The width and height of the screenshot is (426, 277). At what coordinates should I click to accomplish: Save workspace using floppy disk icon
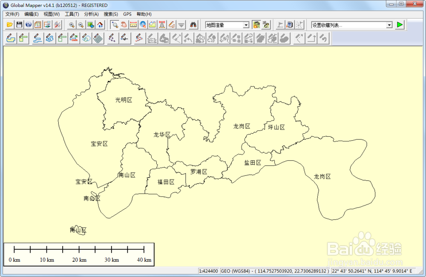point(19,25)
